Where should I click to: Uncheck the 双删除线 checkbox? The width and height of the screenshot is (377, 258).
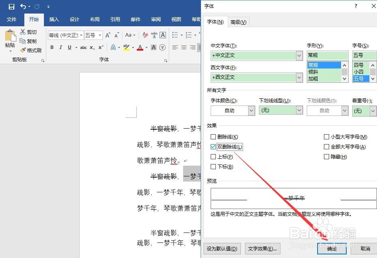(x=213, y=147)
